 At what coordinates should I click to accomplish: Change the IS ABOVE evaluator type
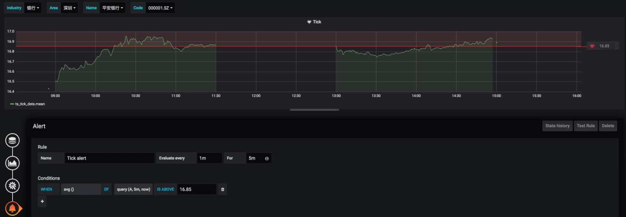pyautogui.click(x=165, y=189)
